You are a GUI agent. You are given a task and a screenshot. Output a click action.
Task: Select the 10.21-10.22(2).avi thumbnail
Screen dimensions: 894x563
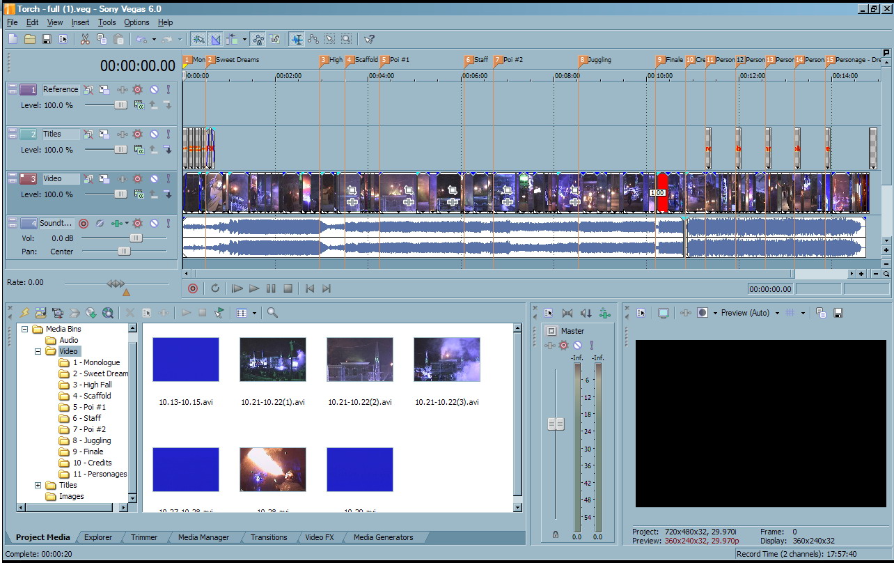pos(360,360)
